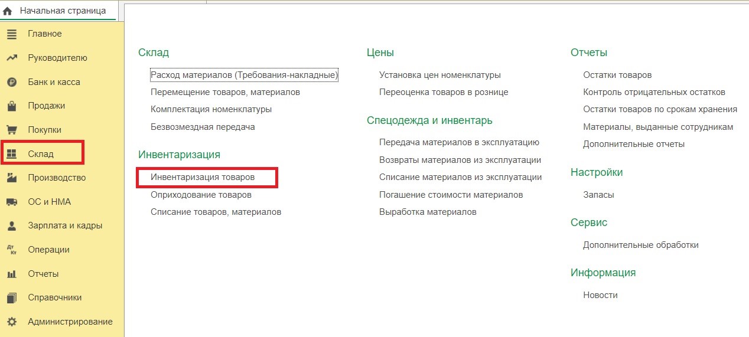Click the ruble coin icon beside Банк и касса
This screenshot has height=337, width=749.
12,82
